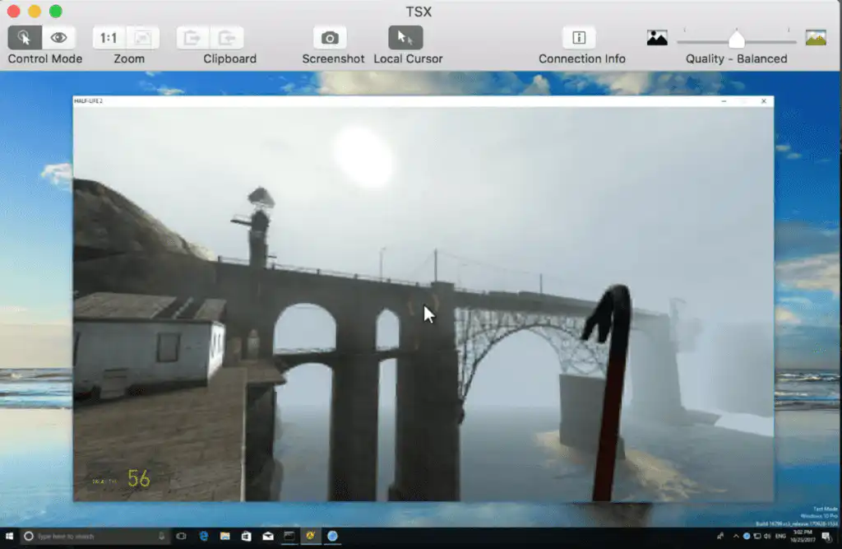Expand the hidden system tray icons

click(x=736, y=536)
